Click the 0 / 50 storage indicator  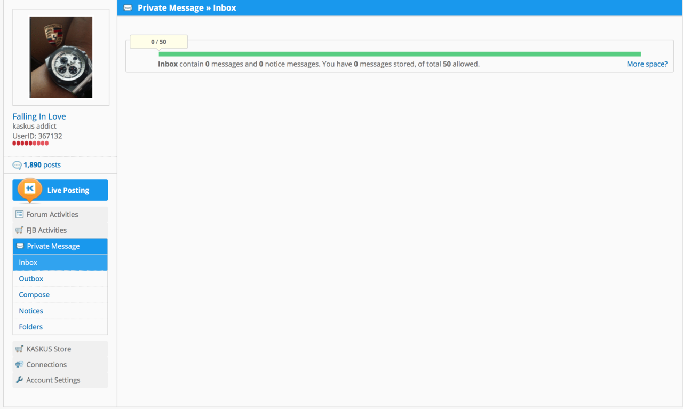[158, 42]
